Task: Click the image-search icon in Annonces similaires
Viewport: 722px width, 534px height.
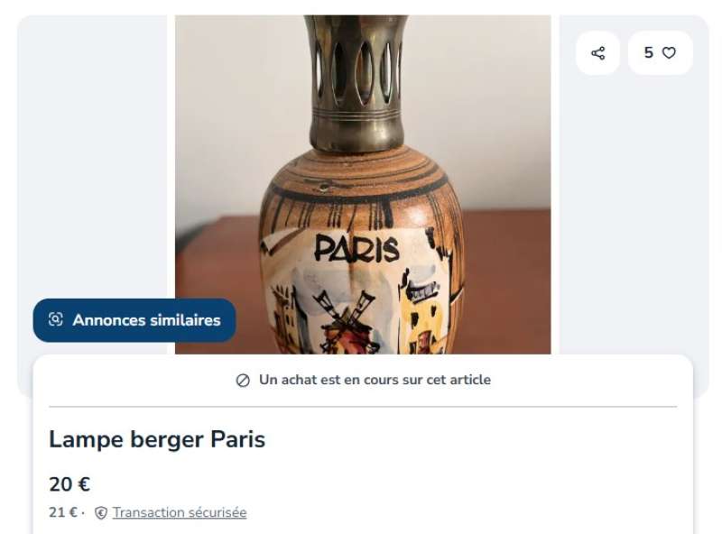Action: (56, 319)
